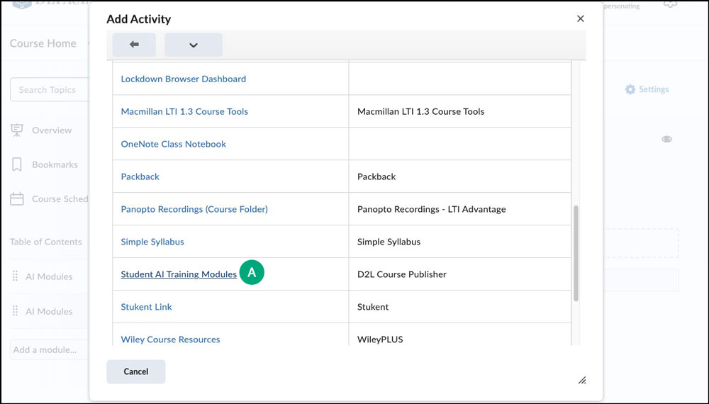Open Course Home in background page
Screen dimensions: 709x404
point(43,43)
